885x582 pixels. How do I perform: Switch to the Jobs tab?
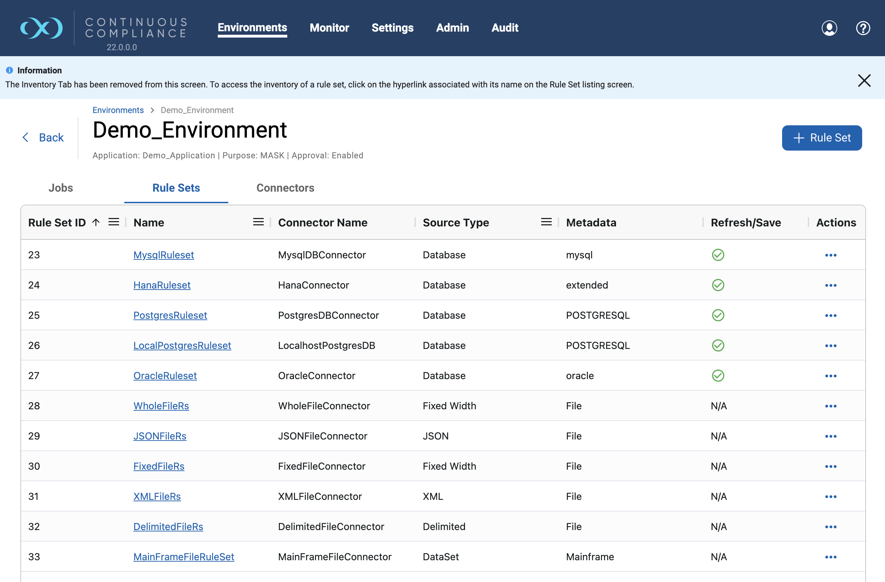61,188
